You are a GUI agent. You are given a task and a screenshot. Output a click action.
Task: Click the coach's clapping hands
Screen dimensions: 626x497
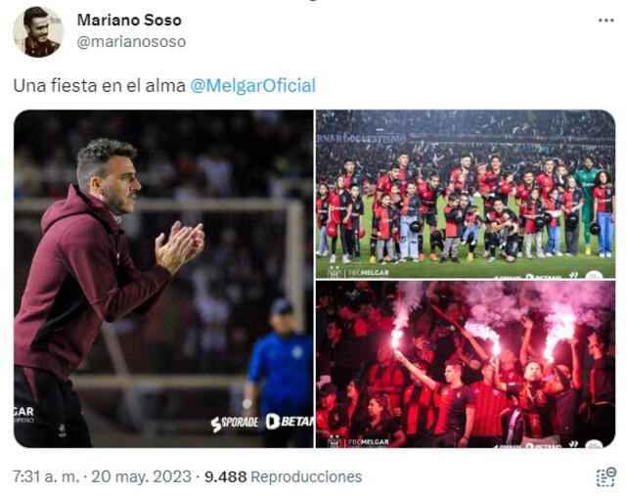pyautogui.click(x=180, y=245)
